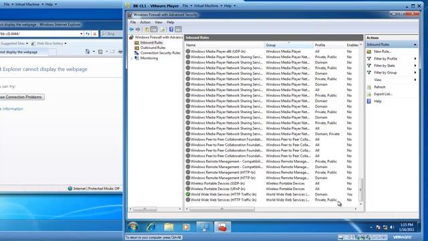
Task: Sort by the Profile column header
Action: click(x=330, y=45)
